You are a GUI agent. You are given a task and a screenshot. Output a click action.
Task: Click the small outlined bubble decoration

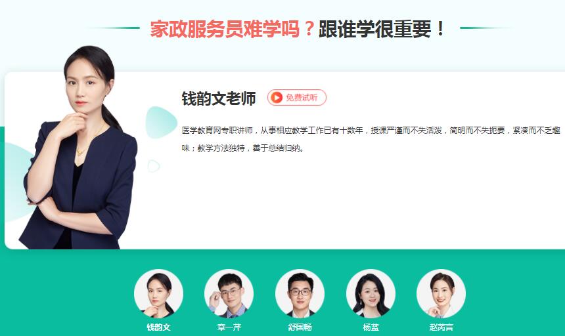point(154,166)
